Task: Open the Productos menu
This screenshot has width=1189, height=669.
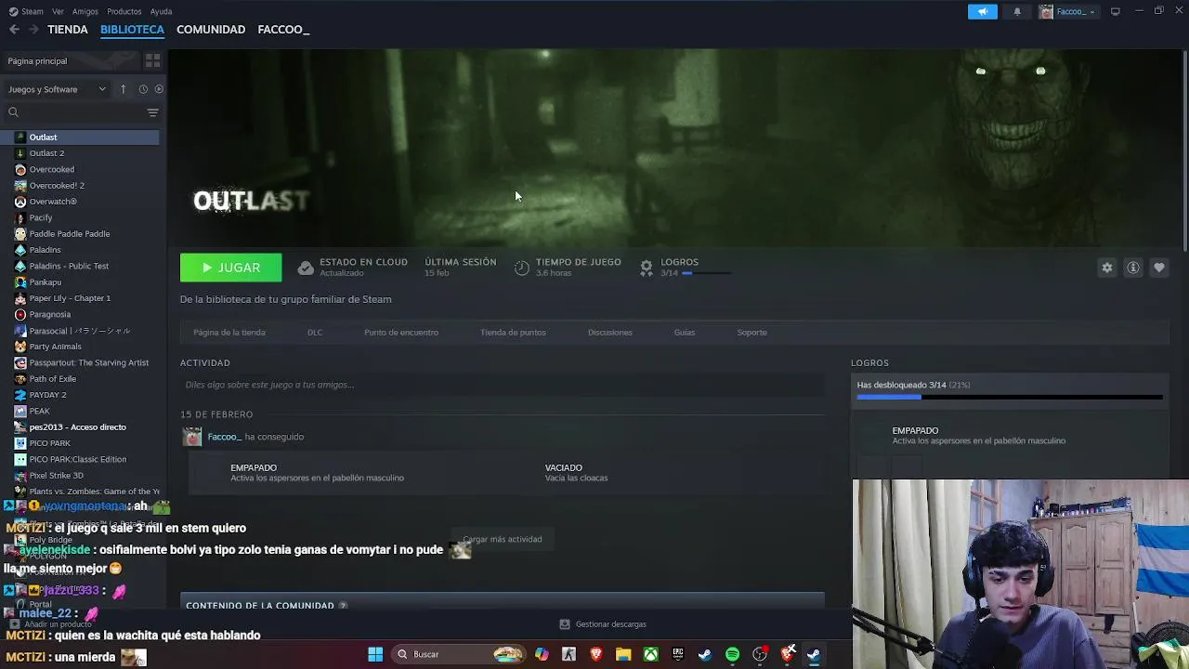Action: tap(124, 11)
